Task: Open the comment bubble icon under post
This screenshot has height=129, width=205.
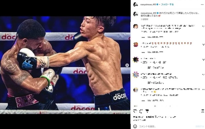Action: pyautogui.click(x=141, y=111)
